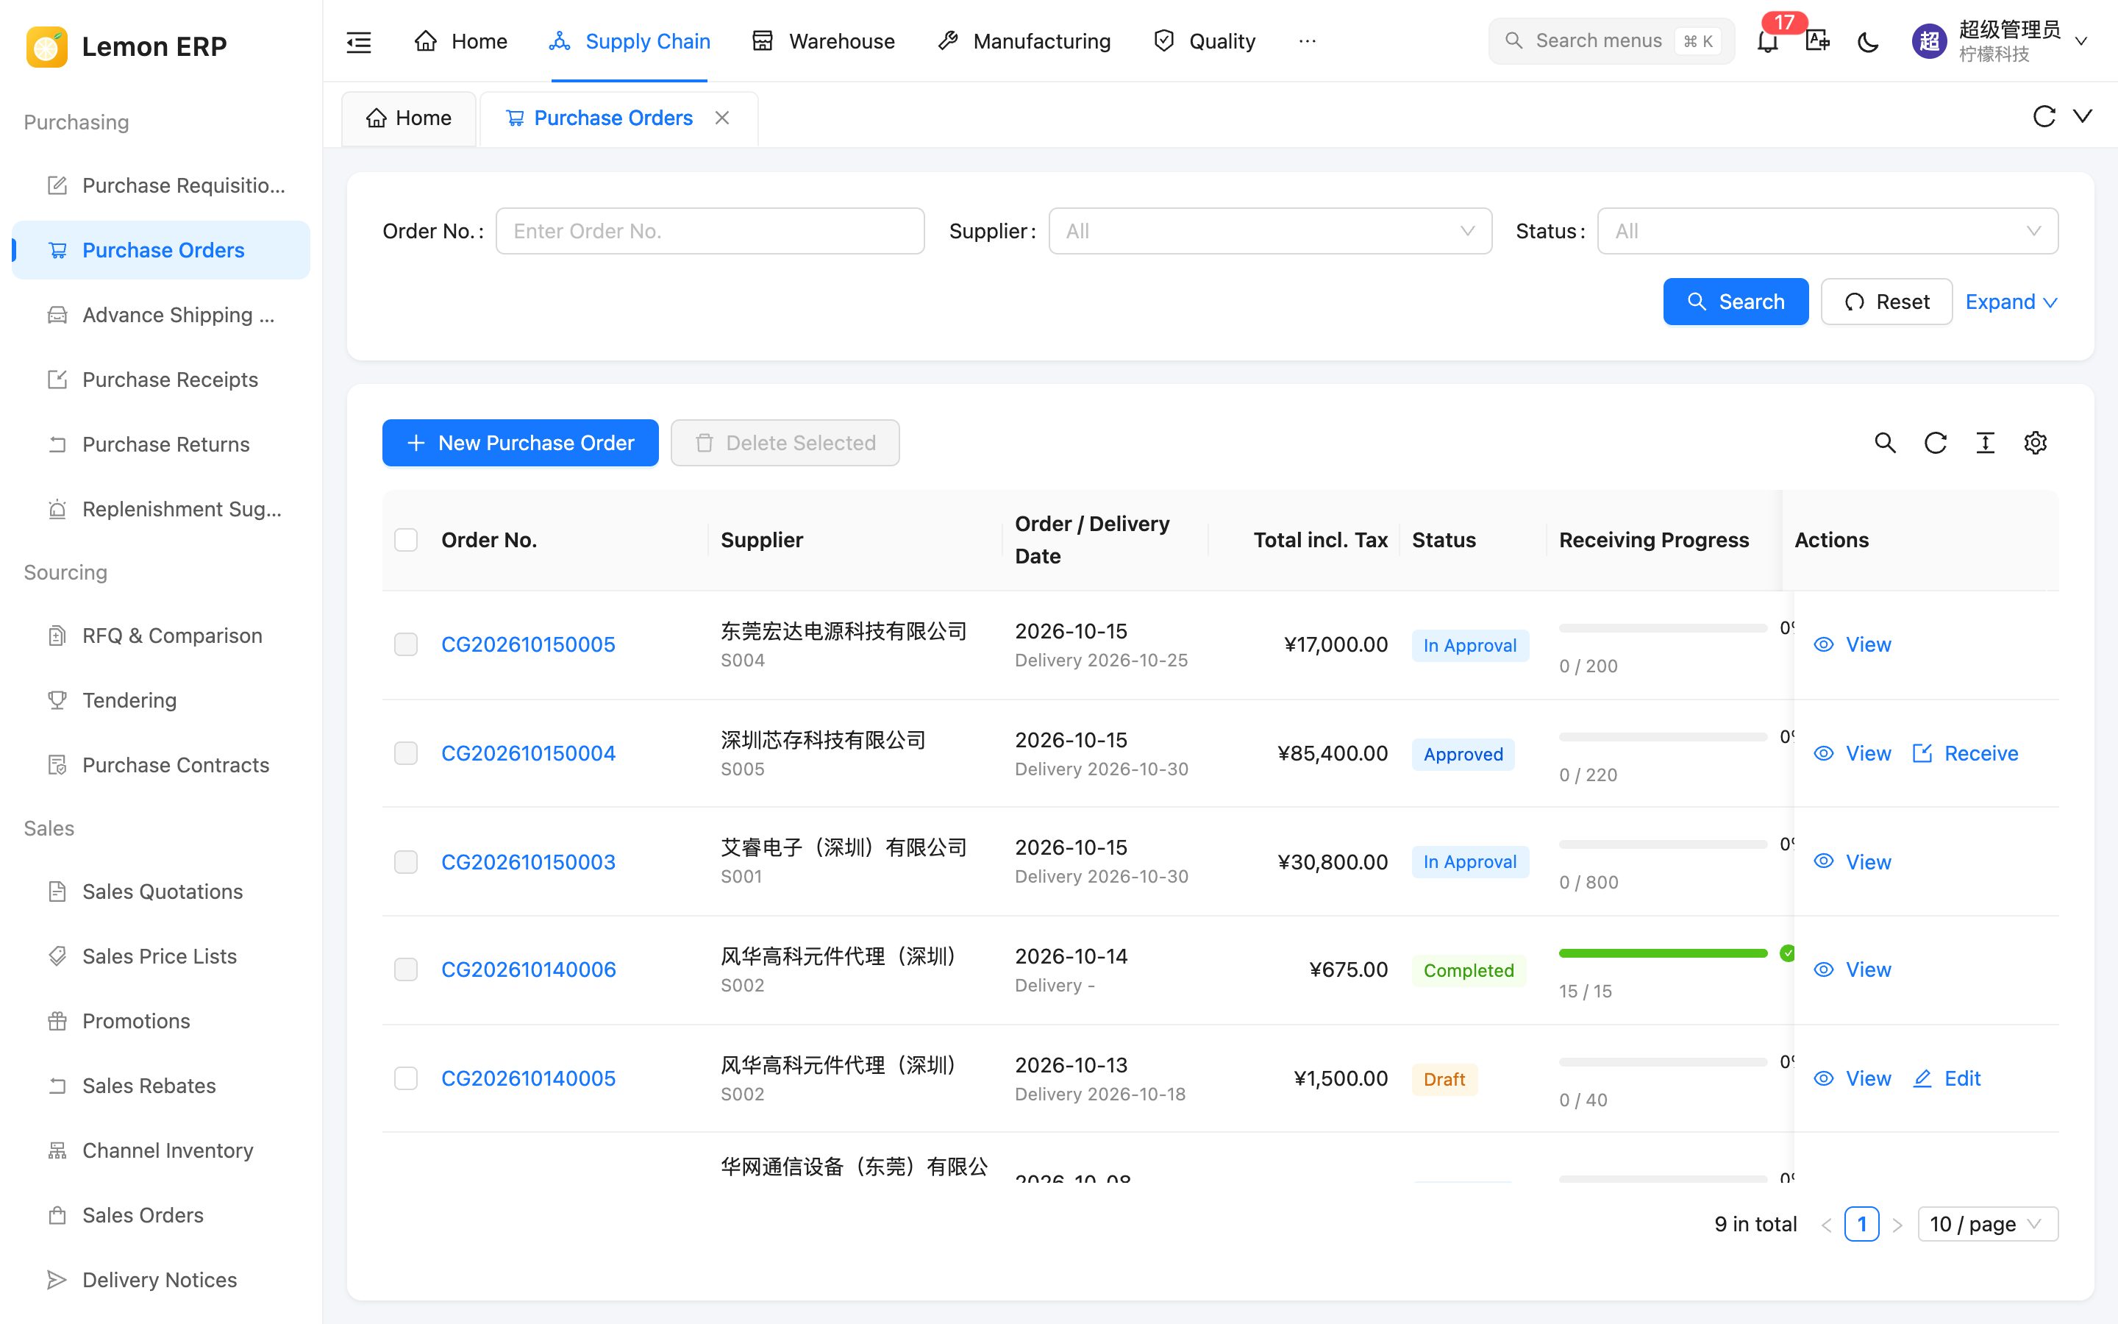This screenshot has height=1324, width=2118.
Task: Check the row for CG202610150004
Action: tap(406, 753)
